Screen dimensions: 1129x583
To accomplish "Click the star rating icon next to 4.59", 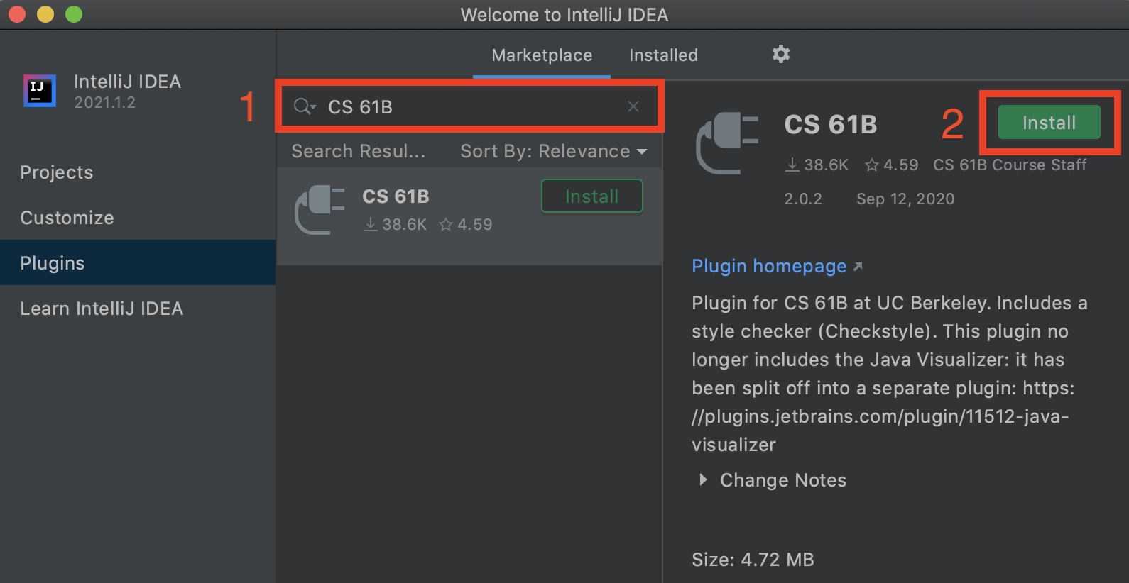I will (871, 164).
